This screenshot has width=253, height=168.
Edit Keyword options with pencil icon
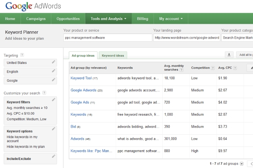[54, 129]
